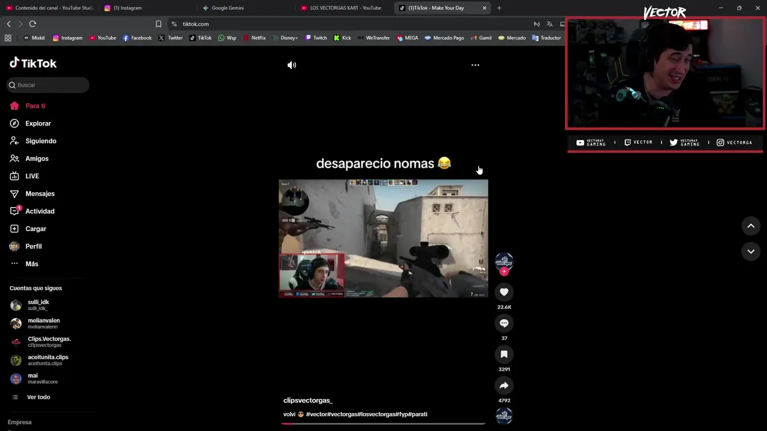Open browser translate icon in toolbar
Image resolution: width=767 pixels, height=431 pixels.
coord(549,24)
